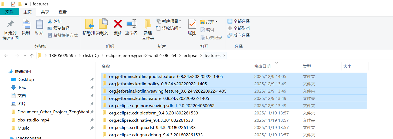Open recent locations dropdown arrow

25,56
